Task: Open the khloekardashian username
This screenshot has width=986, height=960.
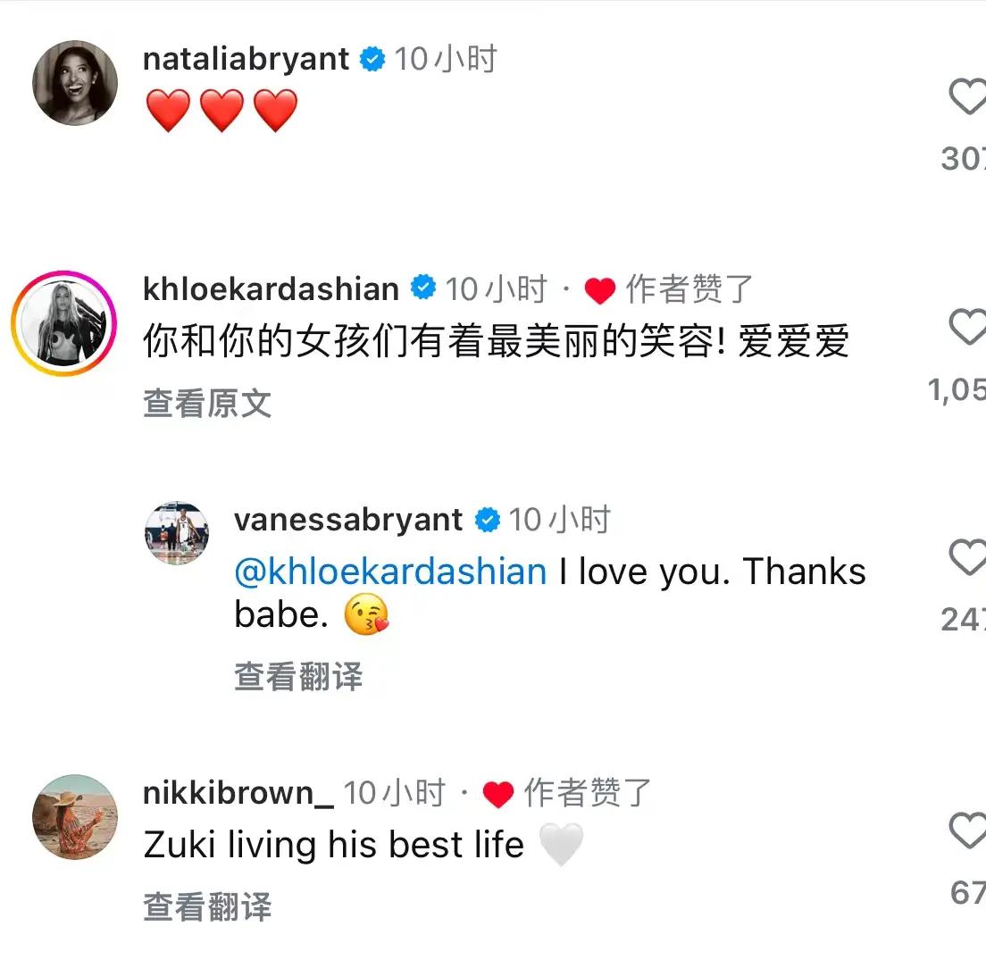Action: [x=271, y=289]
